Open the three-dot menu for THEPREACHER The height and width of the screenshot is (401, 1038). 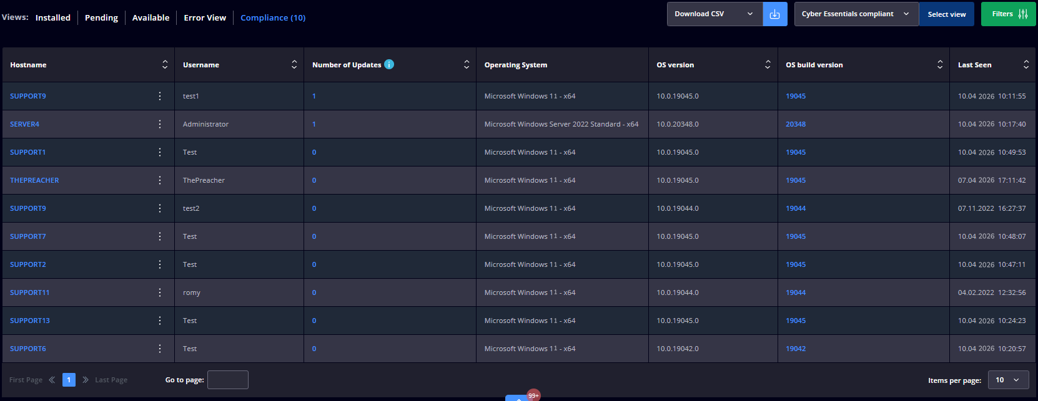(160, 180)
